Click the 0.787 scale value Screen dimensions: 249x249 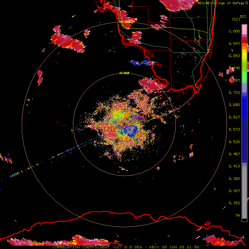click(x=234, y=80)
